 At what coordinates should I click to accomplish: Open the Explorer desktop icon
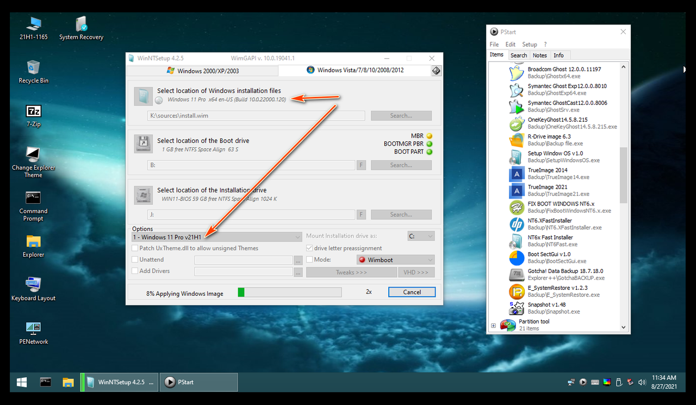(x=34, y=246)
